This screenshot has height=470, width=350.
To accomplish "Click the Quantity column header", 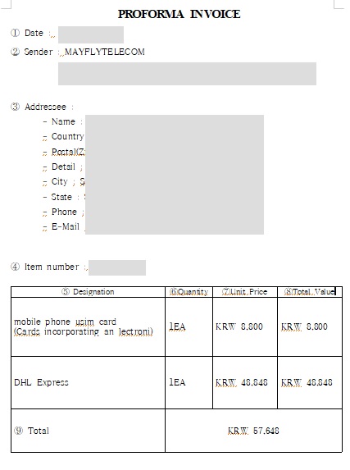I will [x=189, y=292].
